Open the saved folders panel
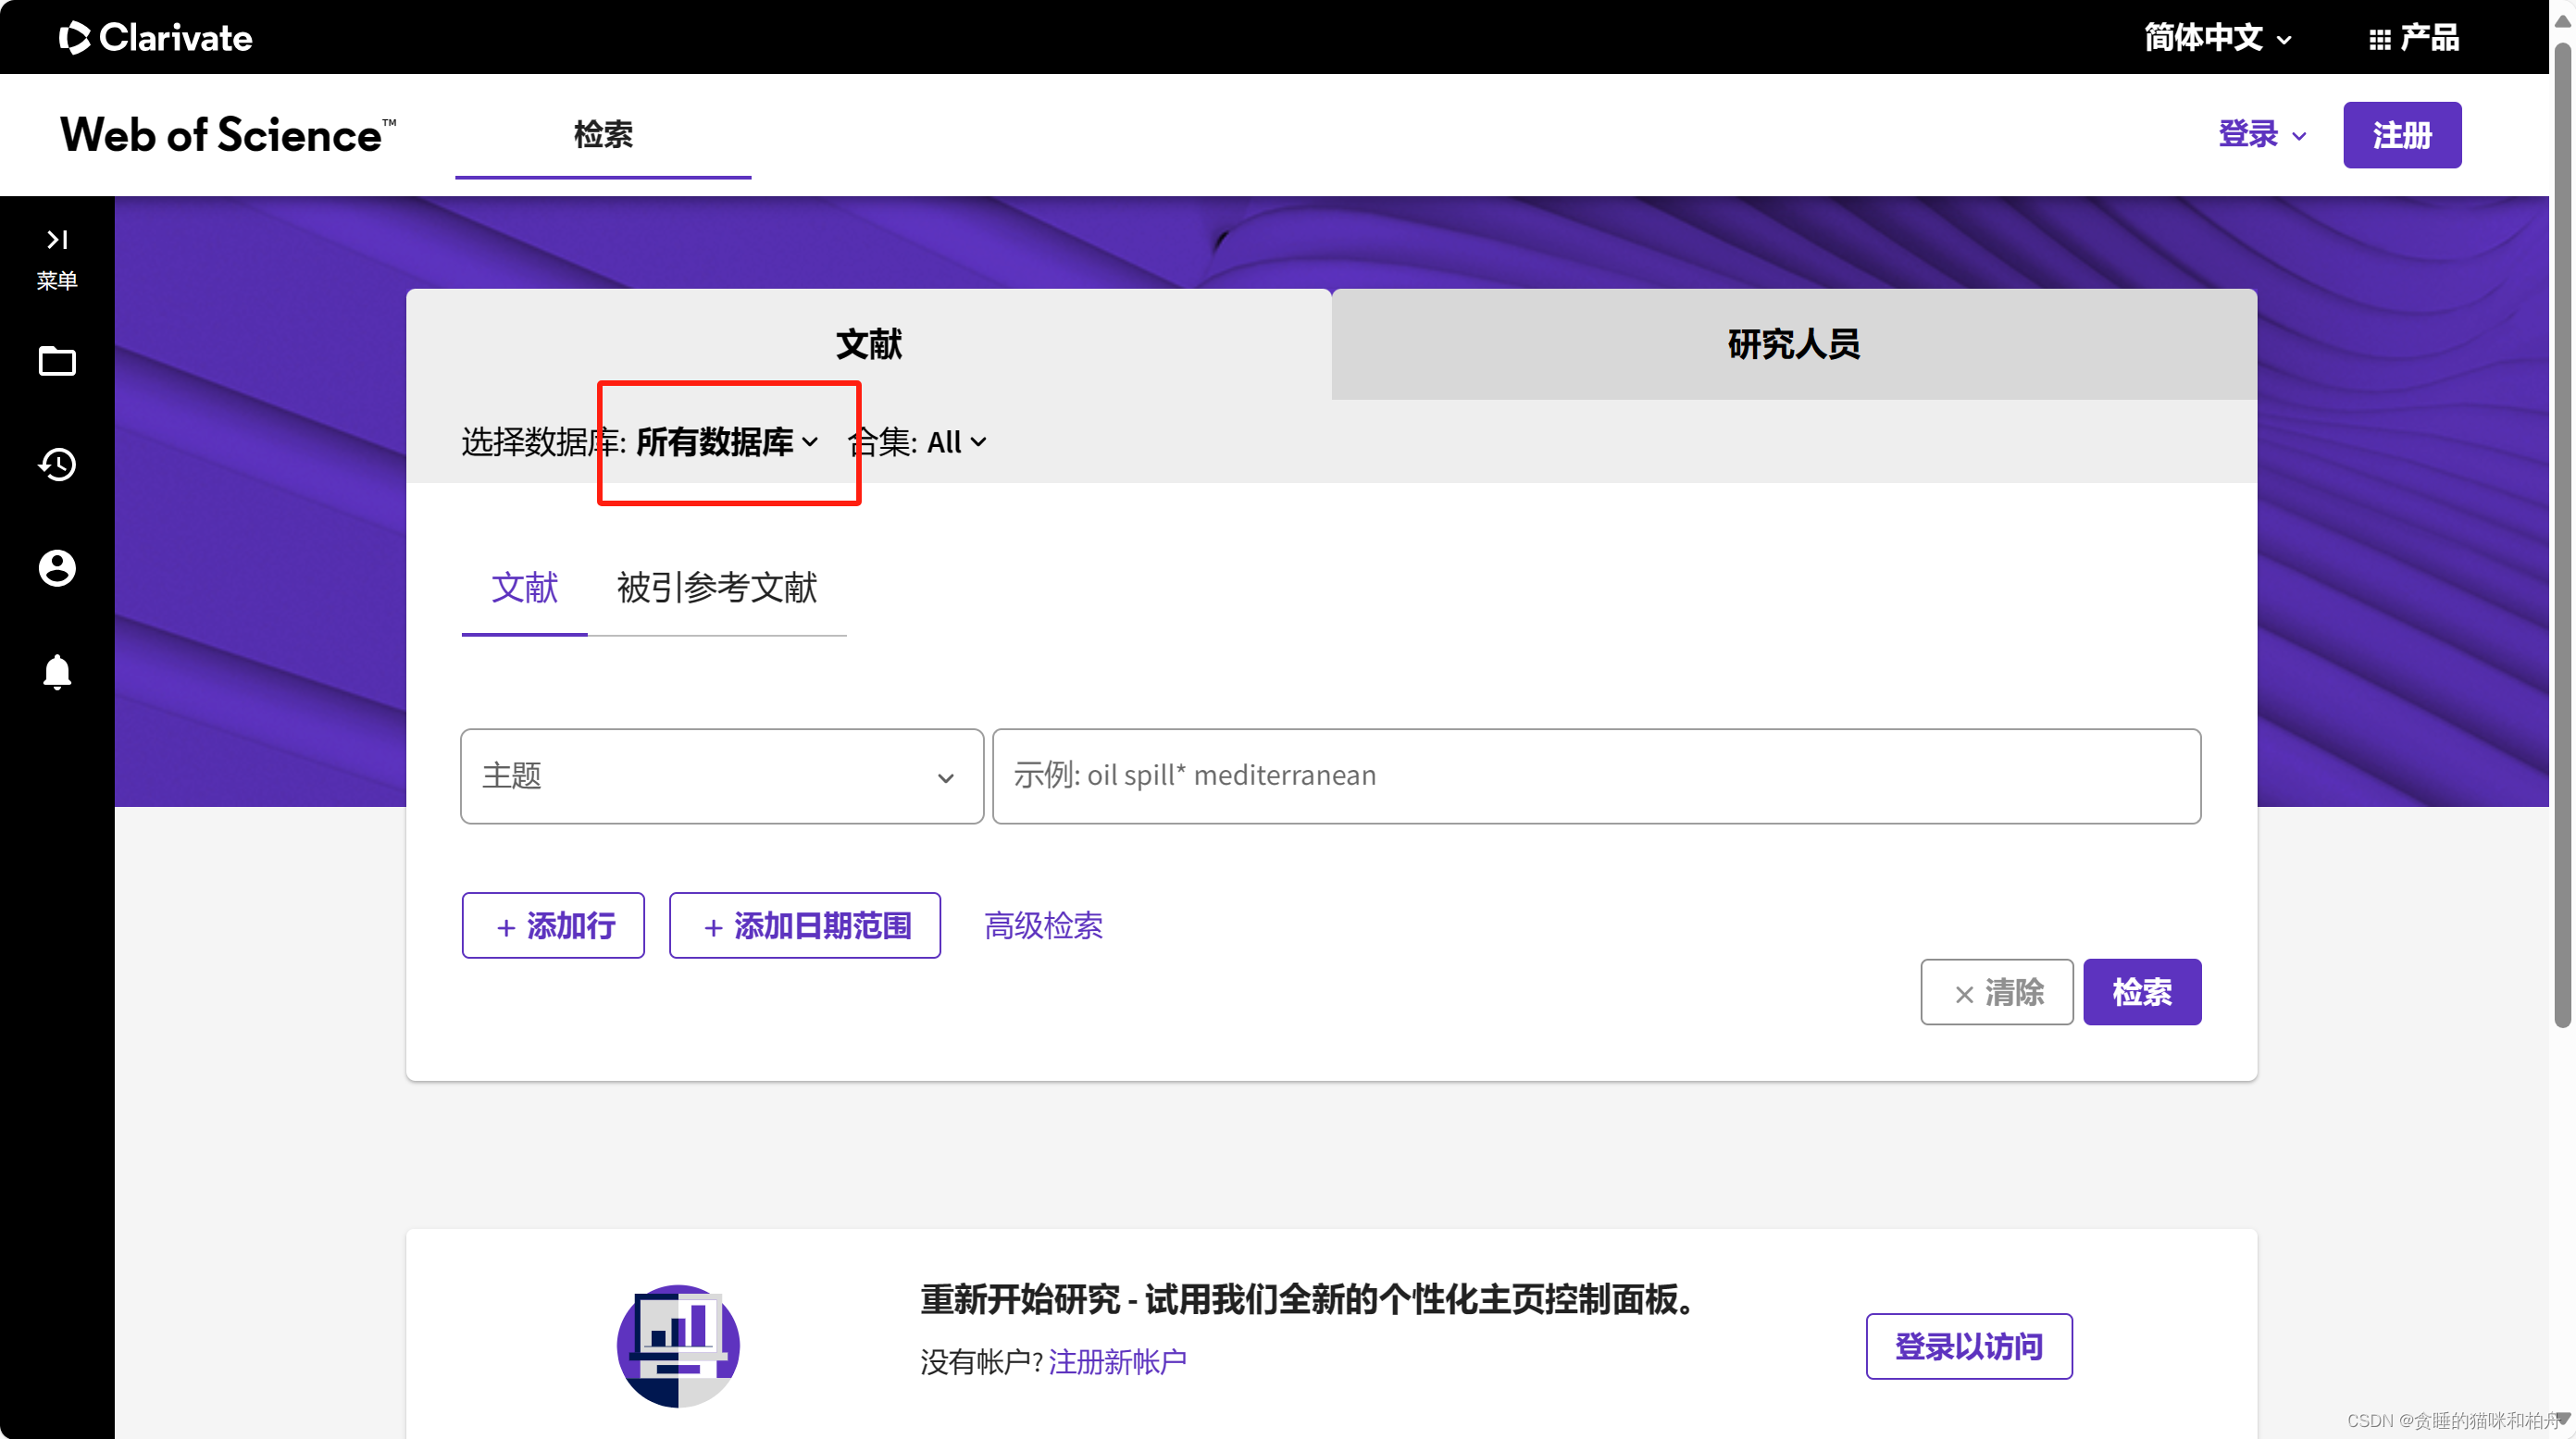Image resolution: width=2576 pixels, height=1439 pixels. [57, 362]
